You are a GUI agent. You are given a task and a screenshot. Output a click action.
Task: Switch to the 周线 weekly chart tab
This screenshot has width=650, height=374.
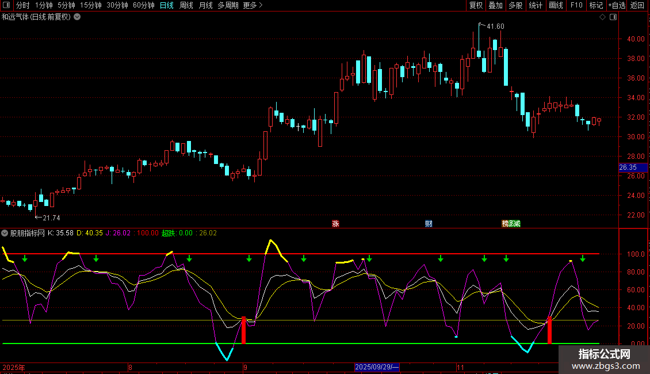click(186, 6)
